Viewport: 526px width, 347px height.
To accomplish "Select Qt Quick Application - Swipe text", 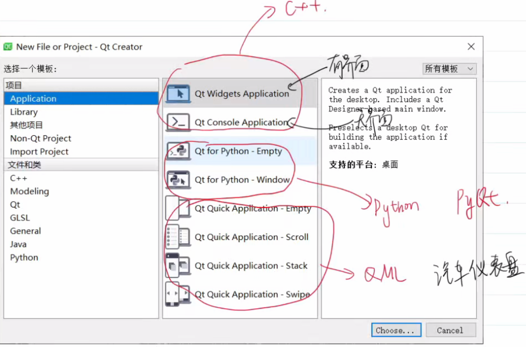I will (x=252, y=294).
